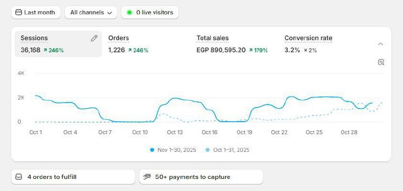Click the Oct 1–31, 2025 legend item
This screenshot has height=191, width=403.
point(228,150)
